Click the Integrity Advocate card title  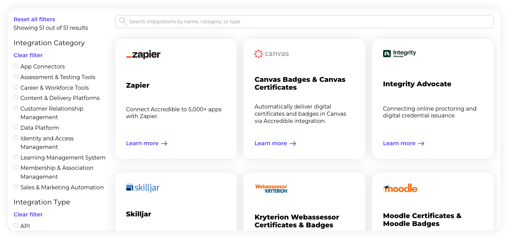coord(417,84)
